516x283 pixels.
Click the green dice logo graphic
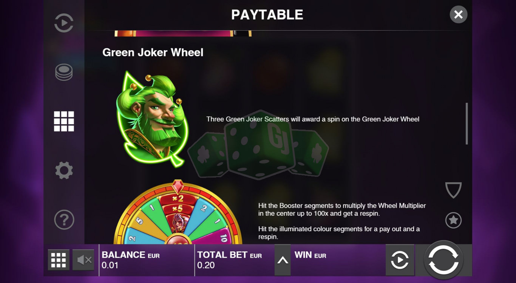tap(258, 145)
